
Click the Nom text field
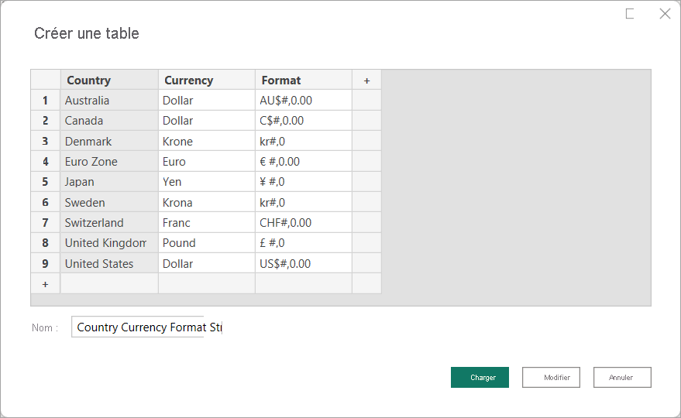click(147, 327)
